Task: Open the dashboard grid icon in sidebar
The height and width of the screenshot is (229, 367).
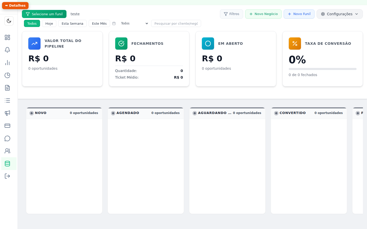Action: tap(7, 37)
